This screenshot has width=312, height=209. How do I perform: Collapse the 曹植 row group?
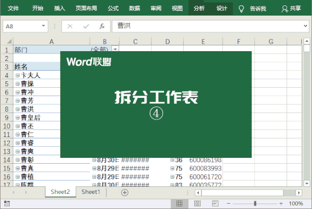(x=18, y=176)
